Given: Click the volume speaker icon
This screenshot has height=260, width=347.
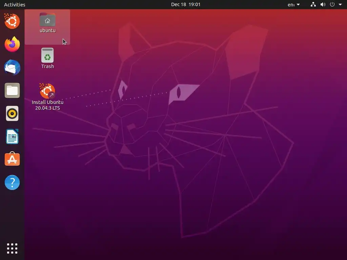Looking at the screenshot, I should coord(323,4).
